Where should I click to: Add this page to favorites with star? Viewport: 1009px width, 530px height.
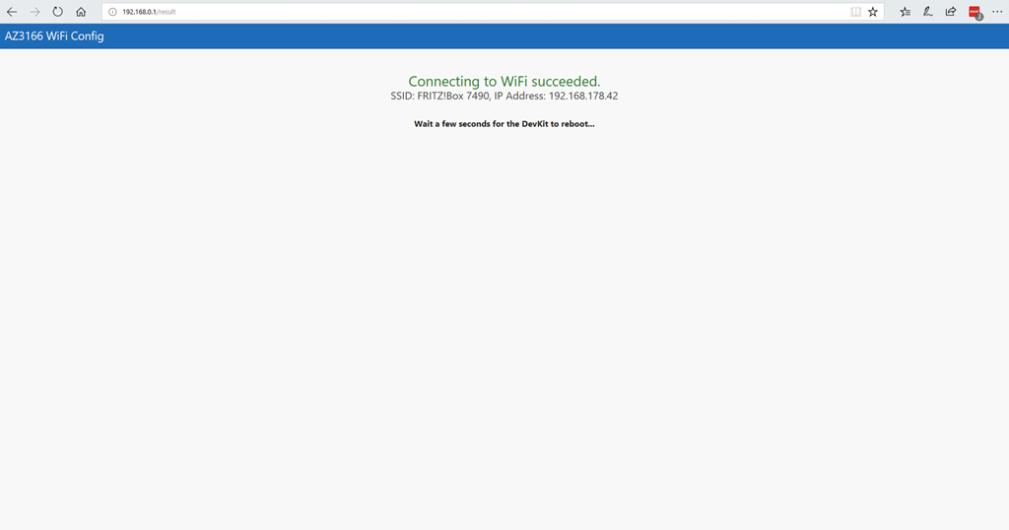tap(873, 12)
